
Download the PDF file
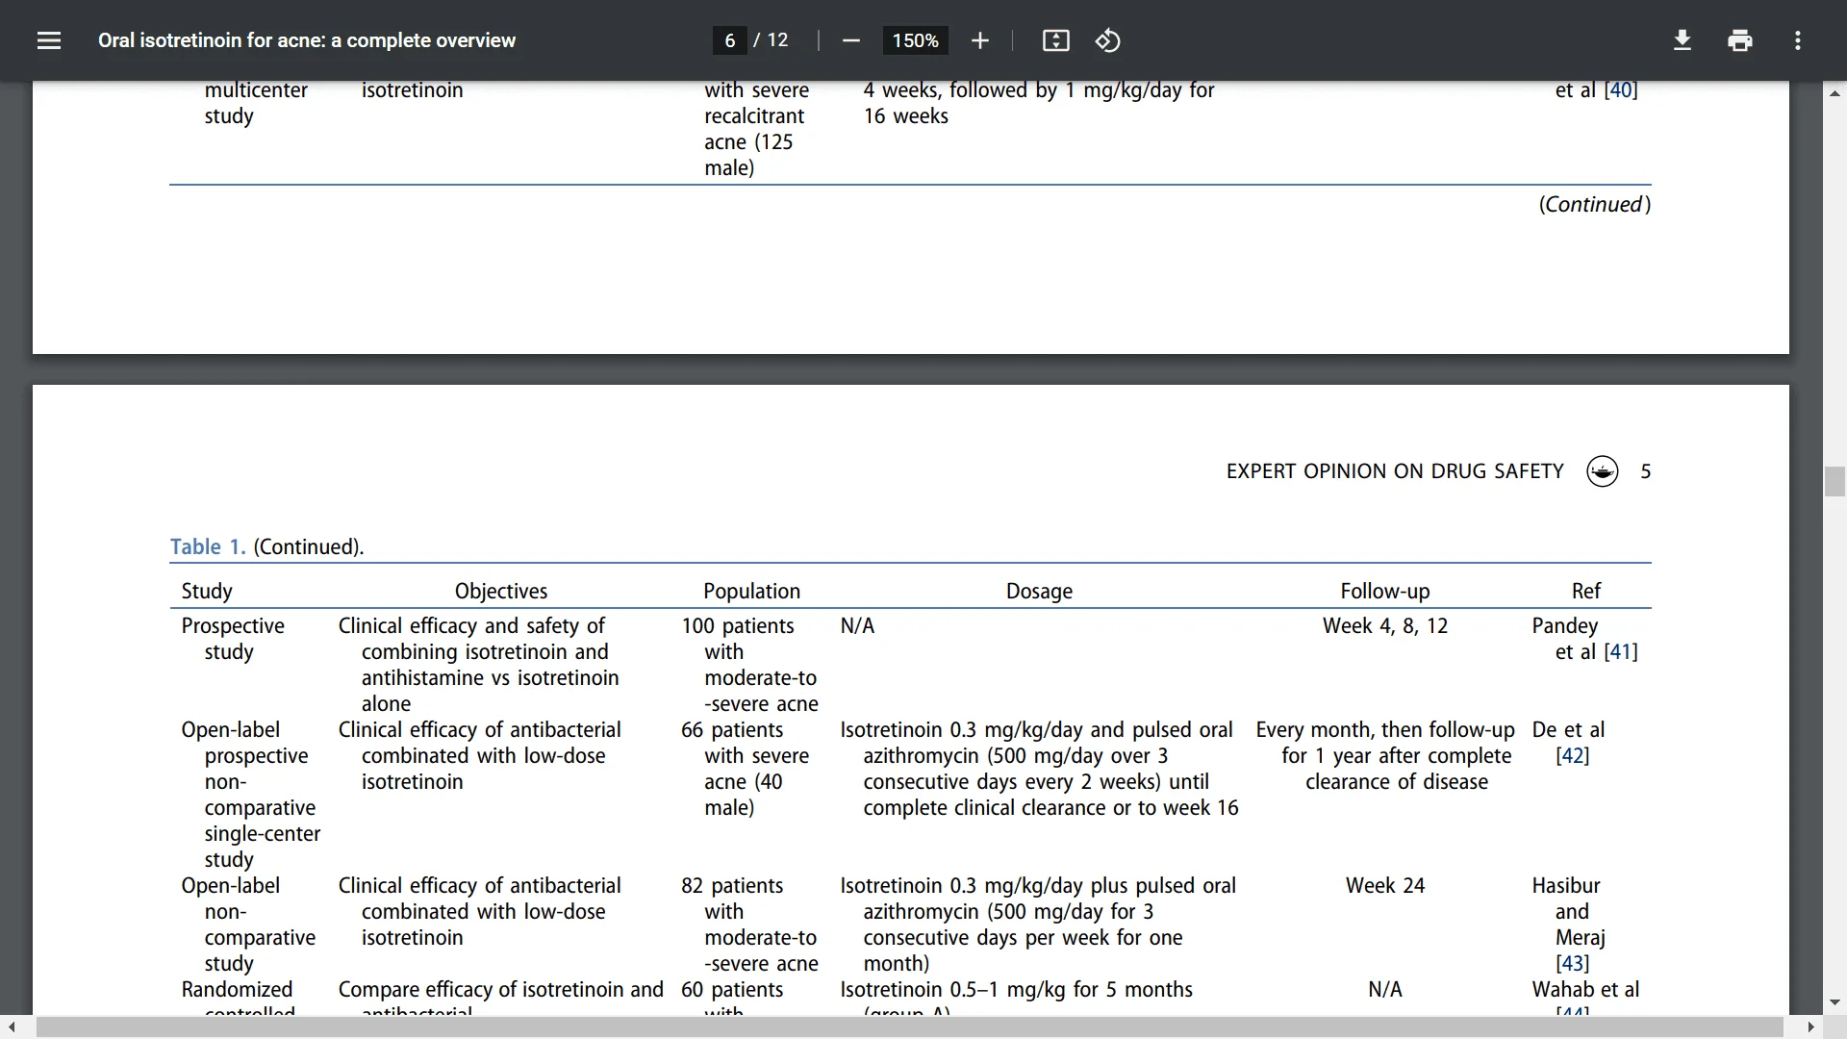tap(1683, 40)
